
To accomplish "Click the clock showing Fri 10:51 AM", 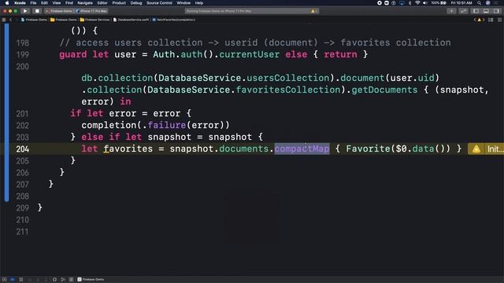I will point(461,3).
